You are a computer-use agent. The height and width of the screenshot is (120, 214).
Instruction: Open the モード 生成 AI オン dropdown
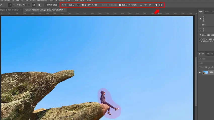click(74, 5)
